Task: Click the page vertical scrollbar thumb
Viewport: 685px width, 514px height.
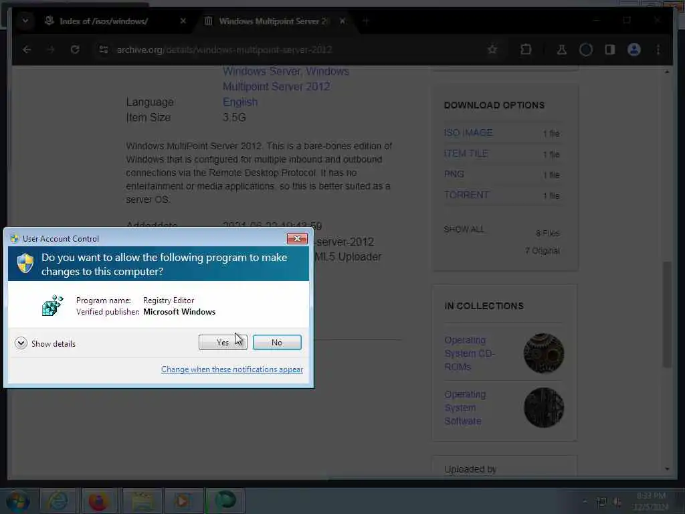Action: point(667,315)
